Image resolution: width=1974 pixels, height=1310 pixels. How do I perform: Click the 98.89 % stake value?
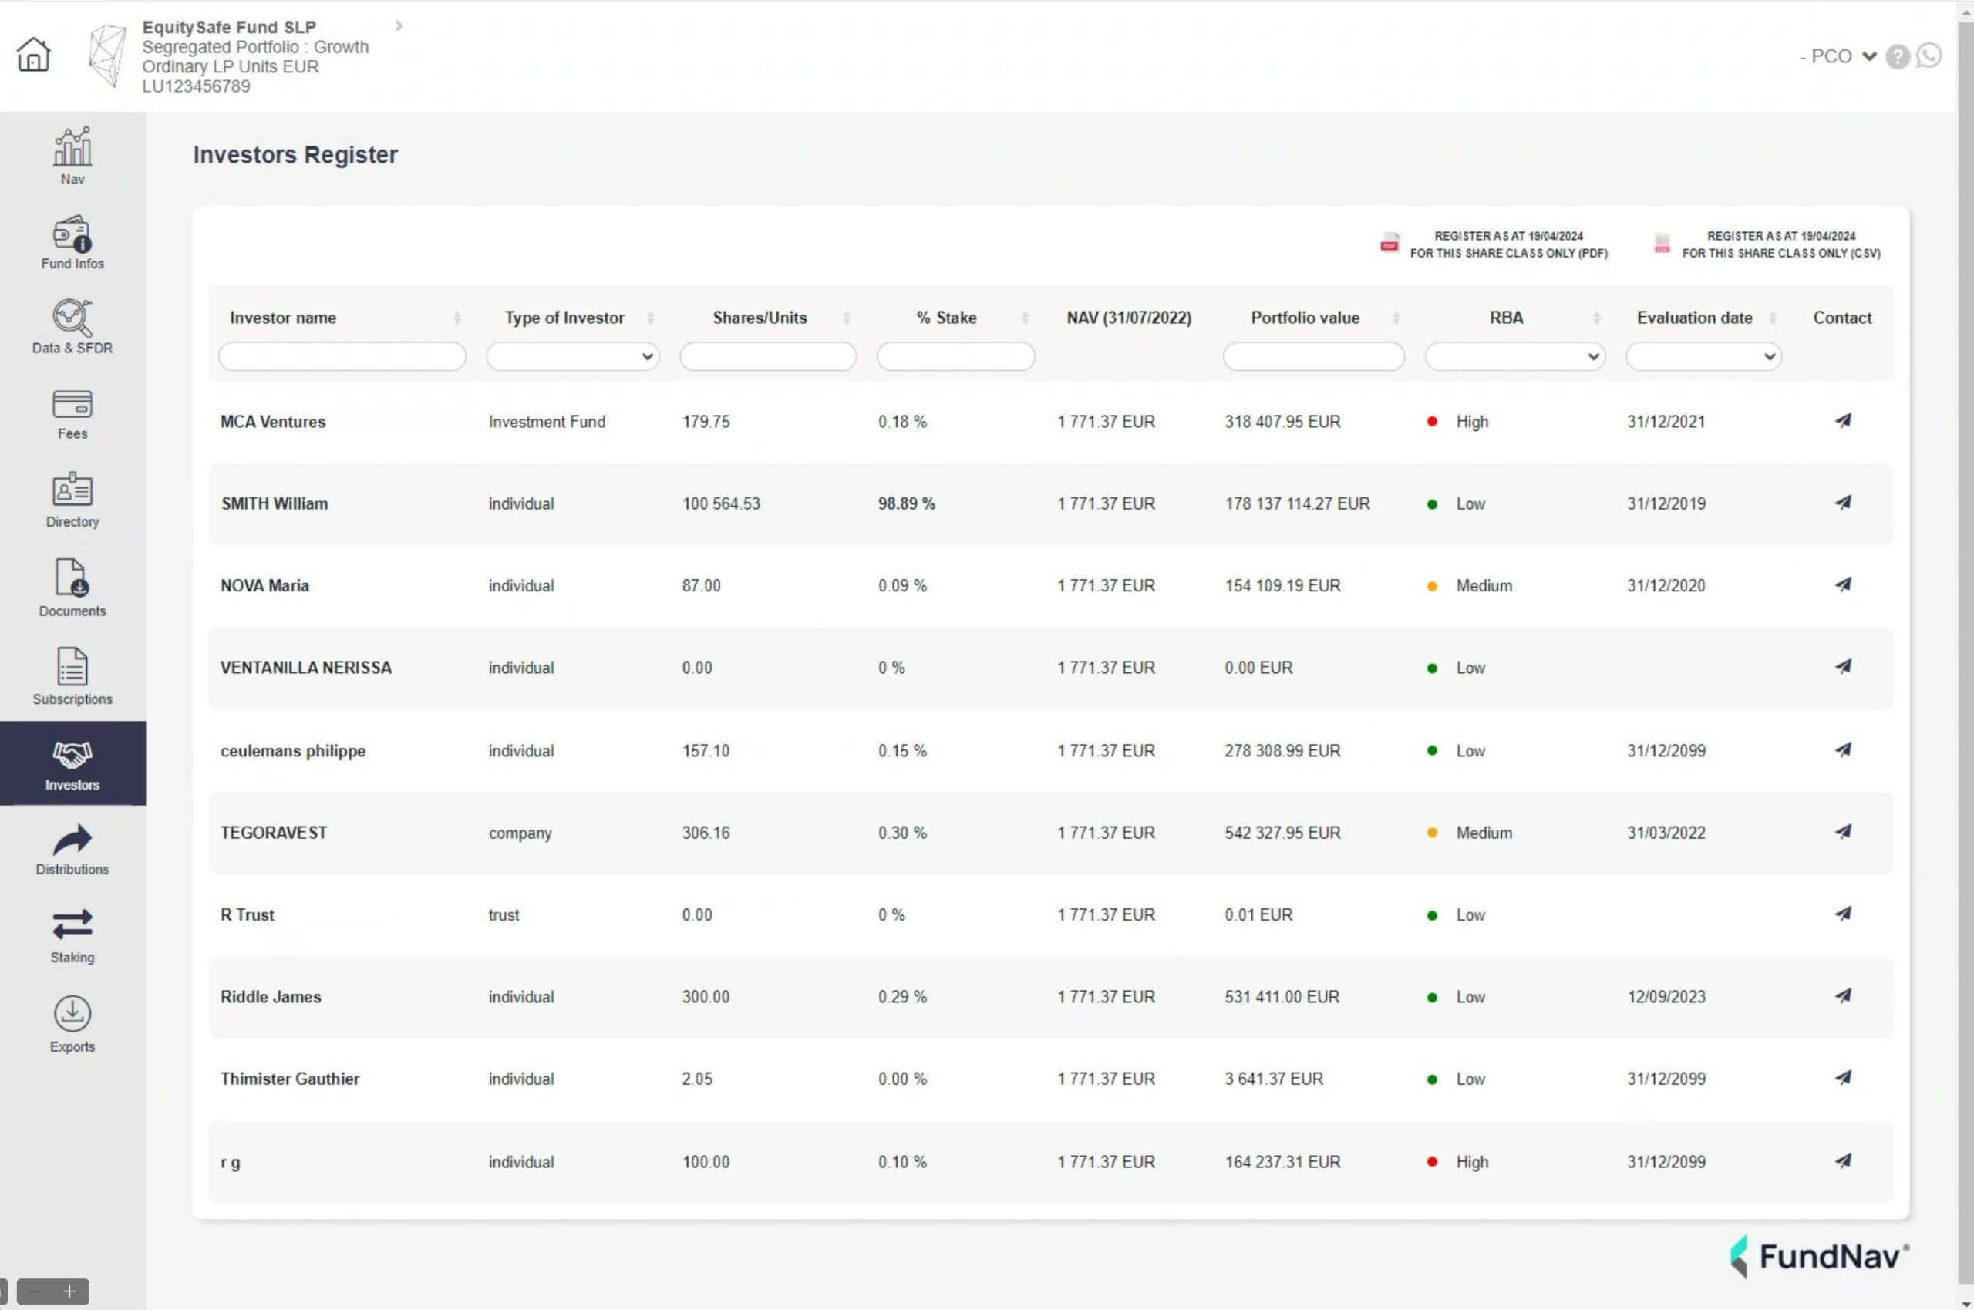coord(906,503)
